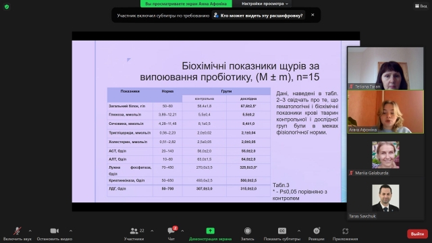Expand chat options arrow
Viewport: 432px width, 243px height.
click(182, 231)
